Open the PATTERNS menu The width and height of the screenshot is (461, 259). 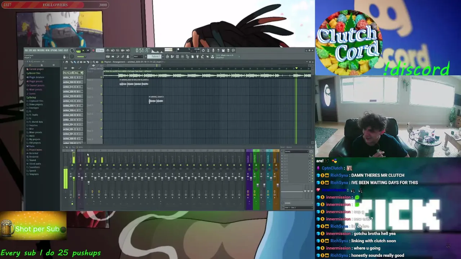click(41, 50)
